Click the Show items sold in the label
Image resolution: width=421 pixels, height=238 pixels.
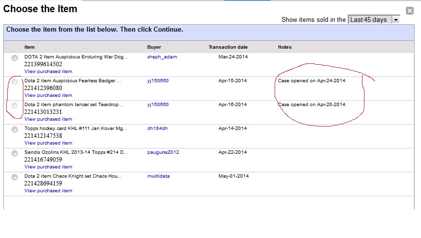click(313, 20)
